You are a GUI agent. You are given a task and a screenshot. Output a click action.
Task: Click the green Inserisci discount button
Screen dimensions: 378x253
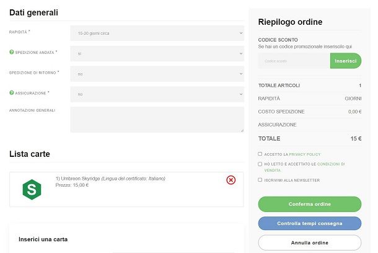click(x=346, y=61)
